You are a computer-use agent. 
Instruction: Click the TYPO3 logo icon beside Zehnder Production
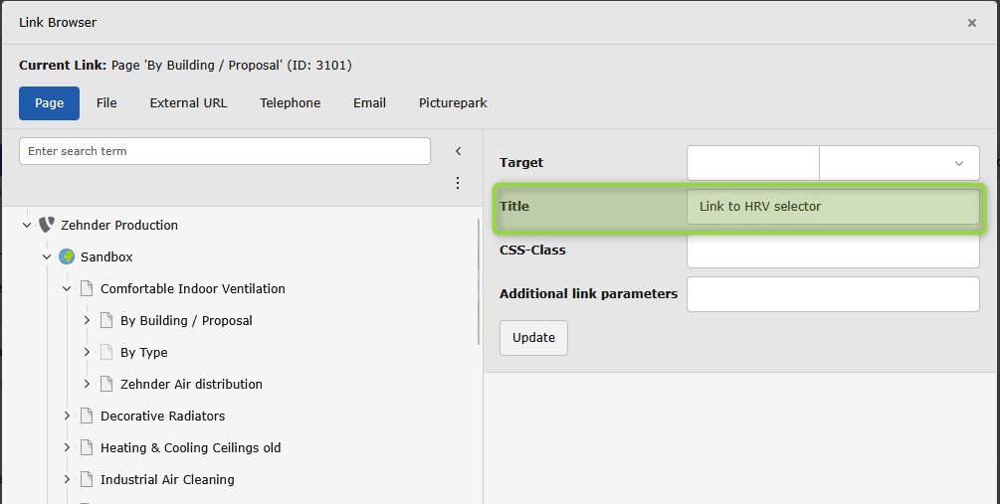(47, 225)
